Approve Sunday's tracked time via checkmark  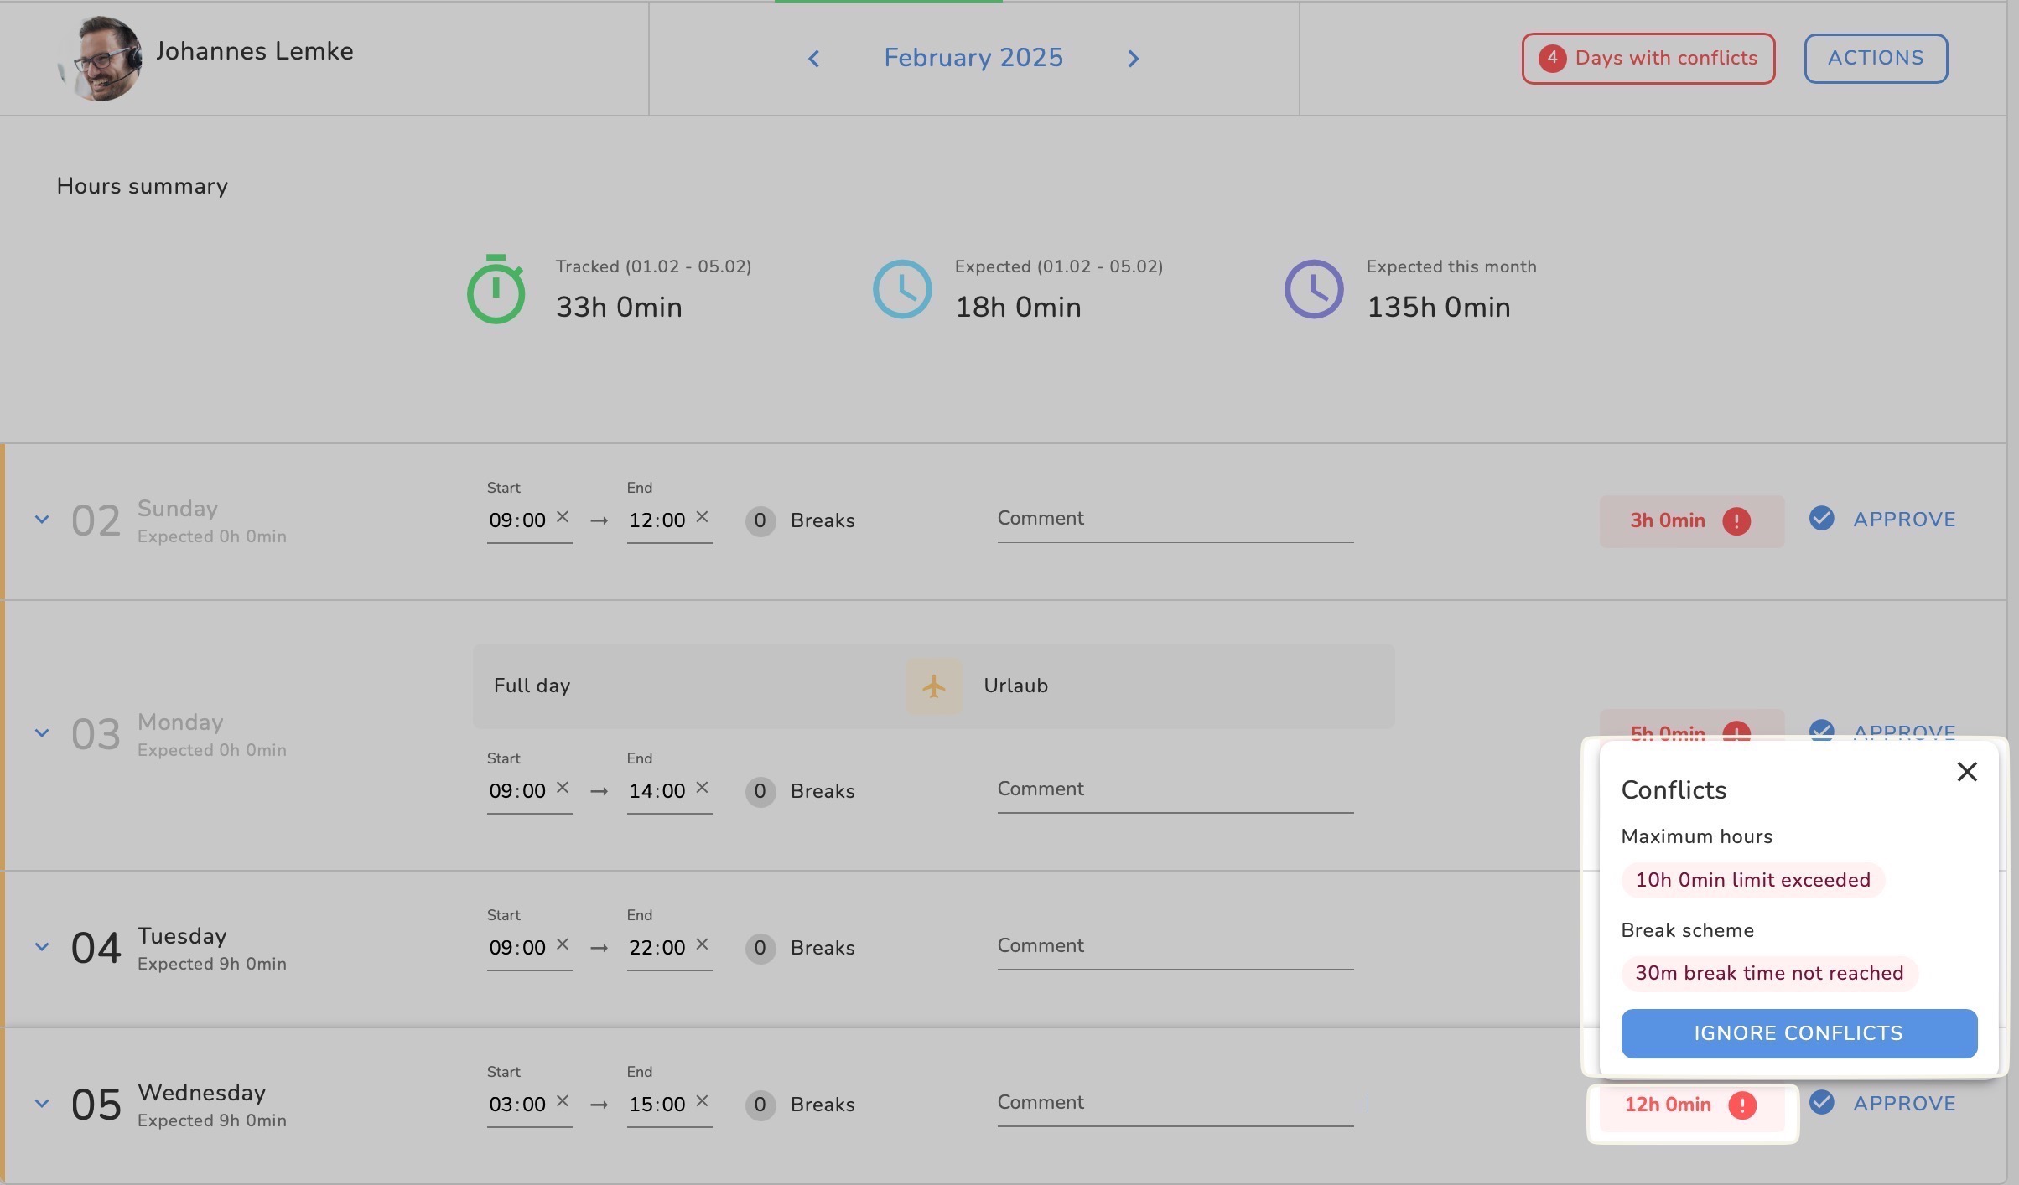[x=1821, y=519]
